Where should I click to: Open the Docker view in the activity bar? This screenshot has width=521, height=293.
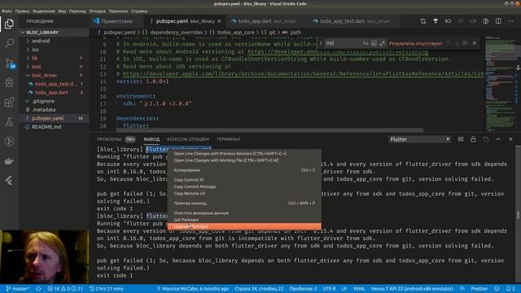pyautogui.click(x=9, y=161)
